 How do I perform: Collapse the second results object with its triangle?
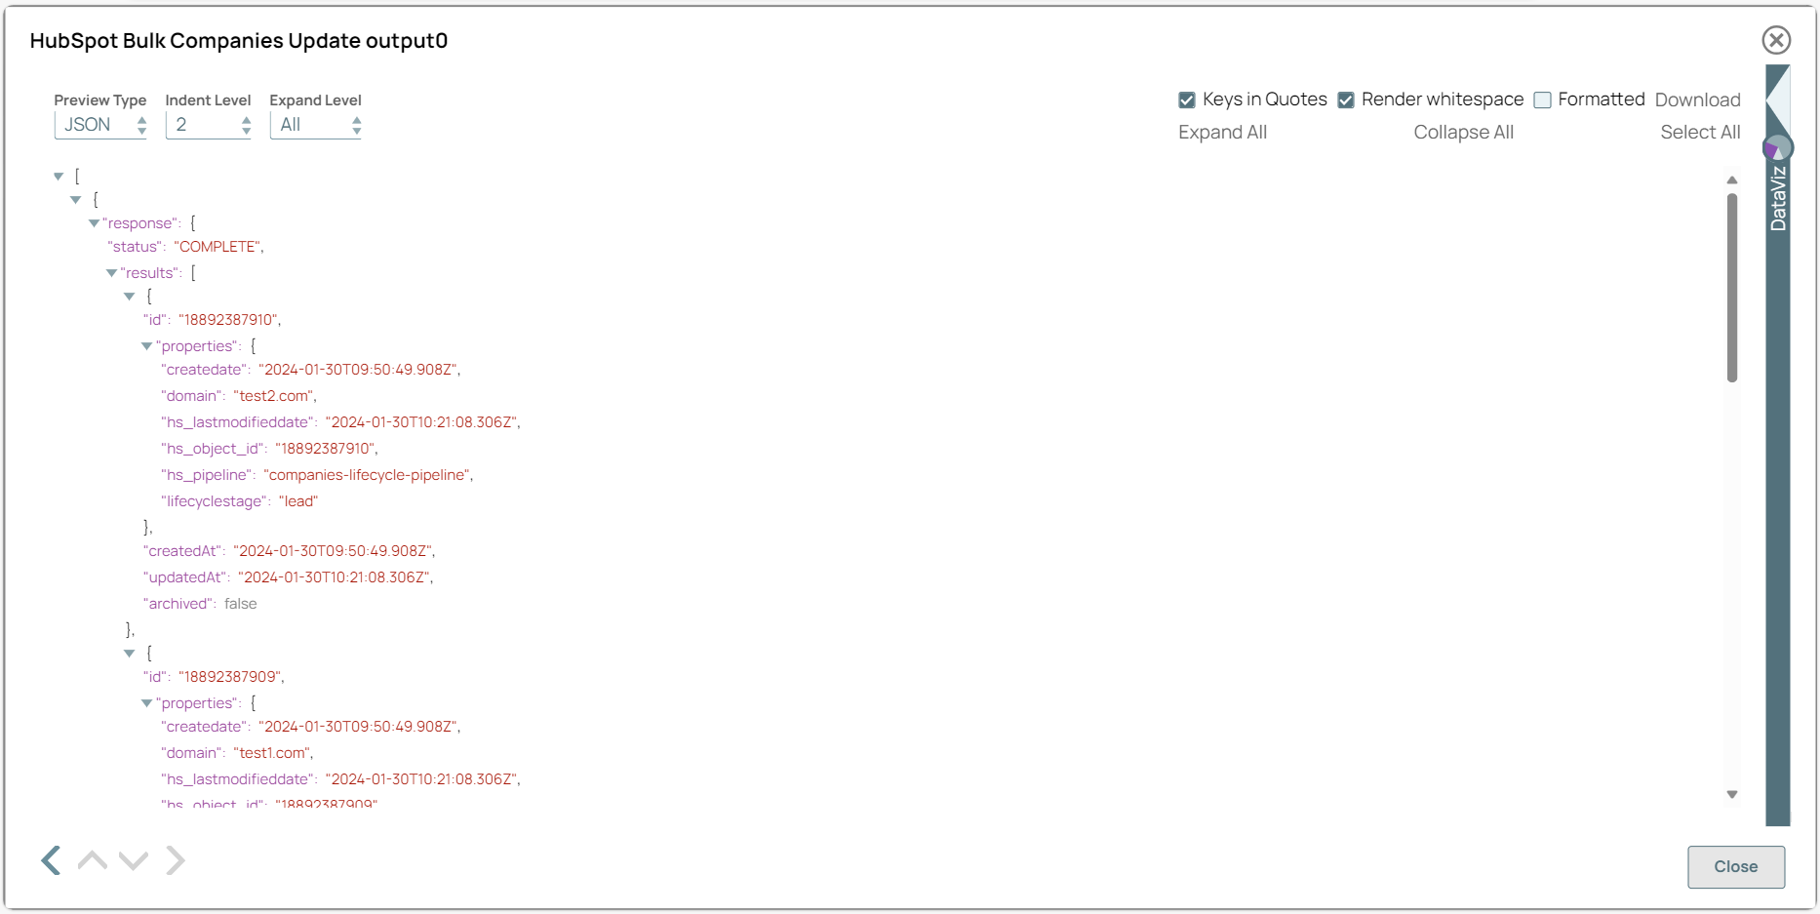click(x=130, y=654)
